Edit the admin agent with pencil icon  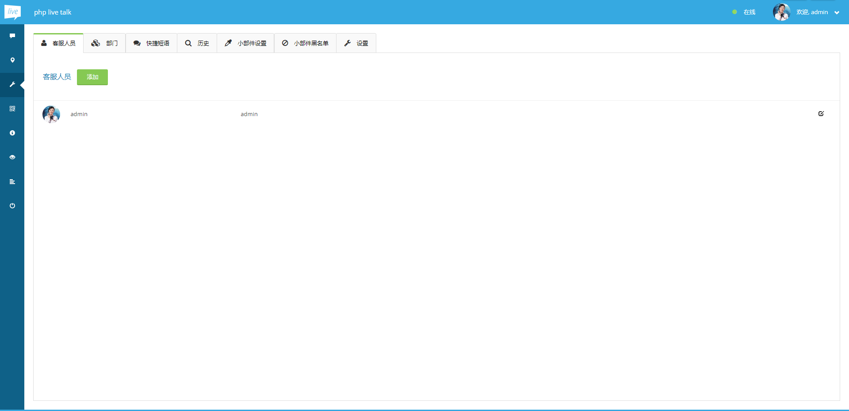tap(821, 113)
